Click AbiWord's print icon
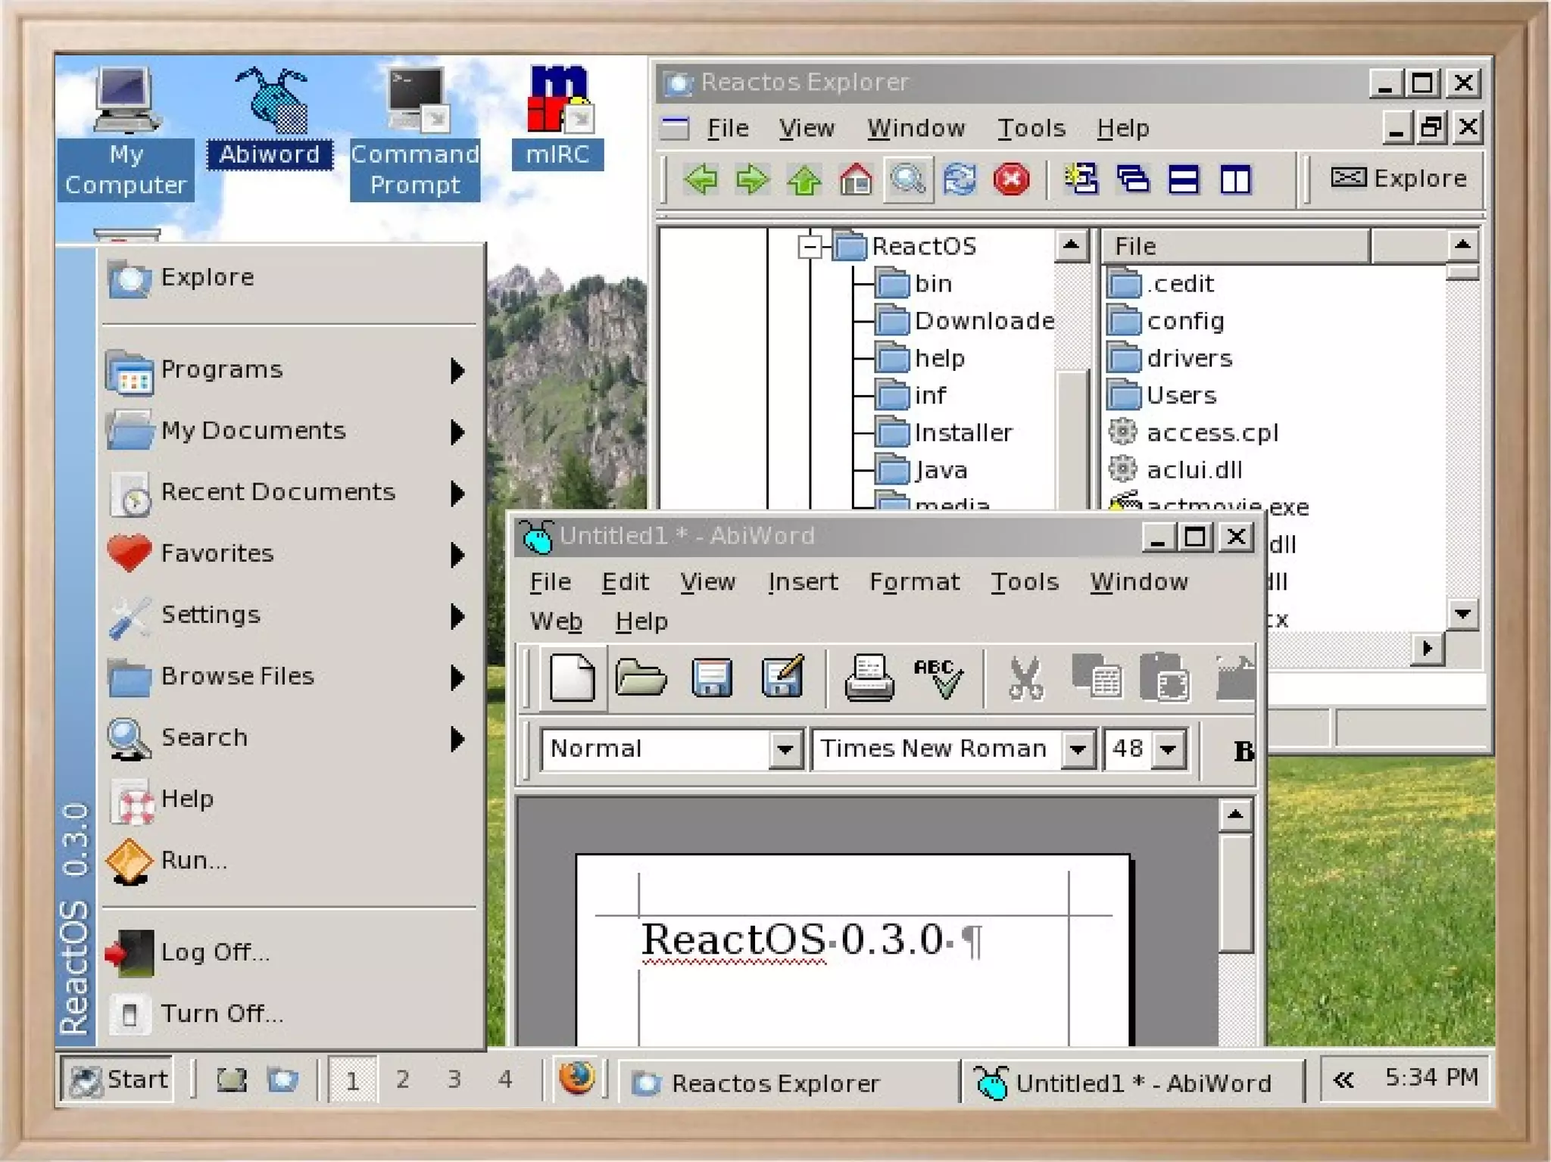 pyautogui.click(x=869, y=676)
